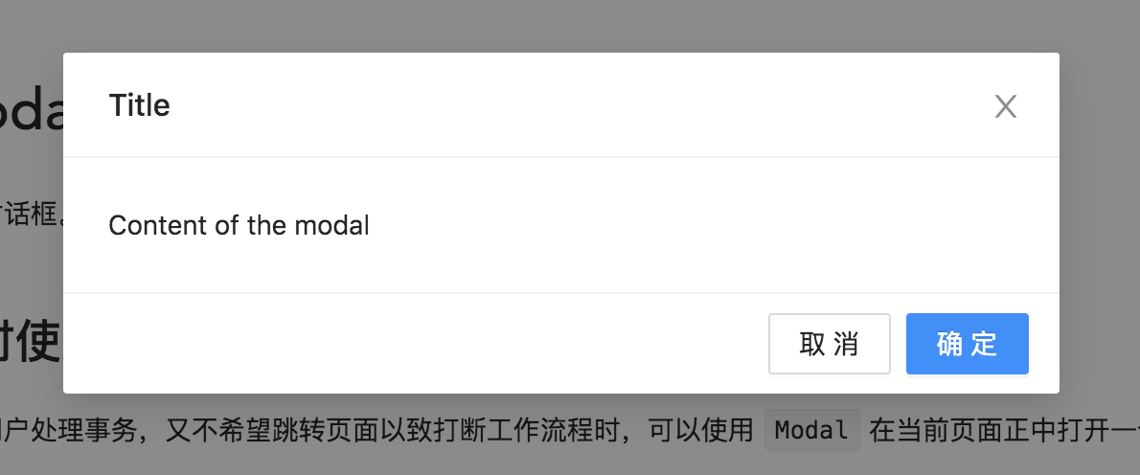
Task: Click the "Title" heading in the dialog
Action: (x=139, y=105)
